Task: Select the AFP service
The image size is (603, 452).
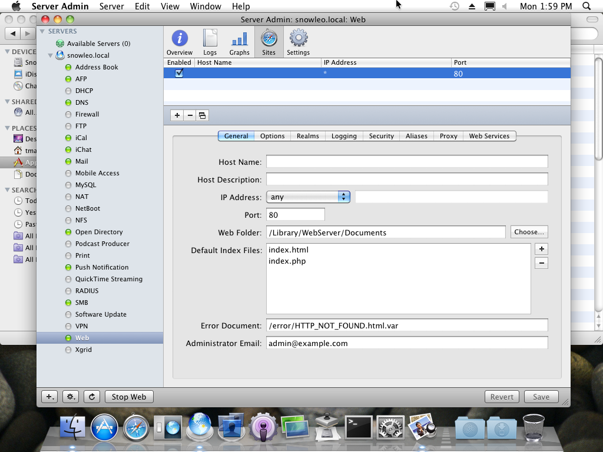Action: (81, 79)
